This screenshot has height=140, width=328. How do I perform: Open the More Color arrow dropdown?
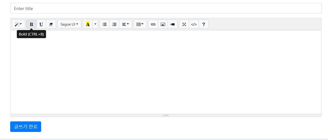[x=95, y=24]
